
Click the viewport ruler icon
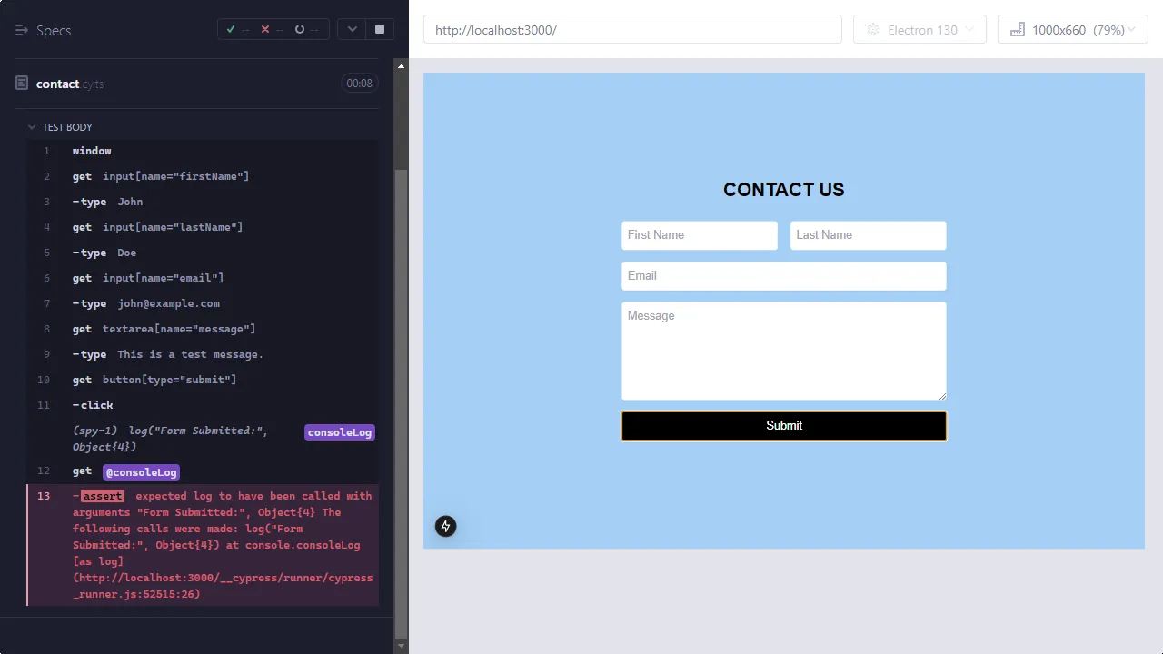click(x=1018, y=30)
